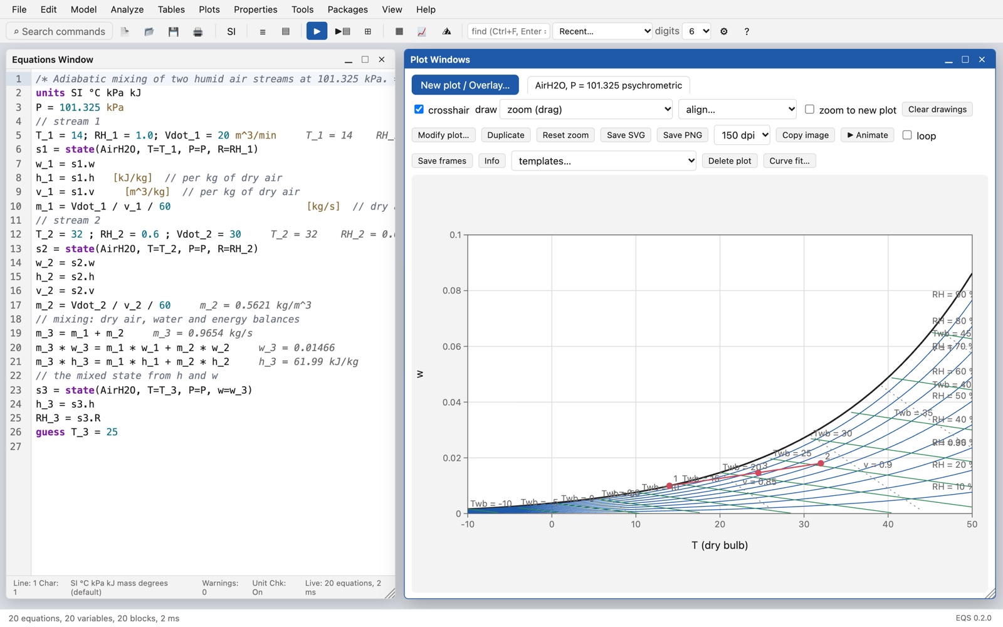Open the draw mode zoom (drag) dropdown

(x=586, y=110)
